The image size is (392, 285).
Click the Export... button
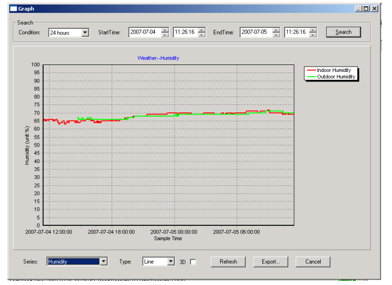271,262
